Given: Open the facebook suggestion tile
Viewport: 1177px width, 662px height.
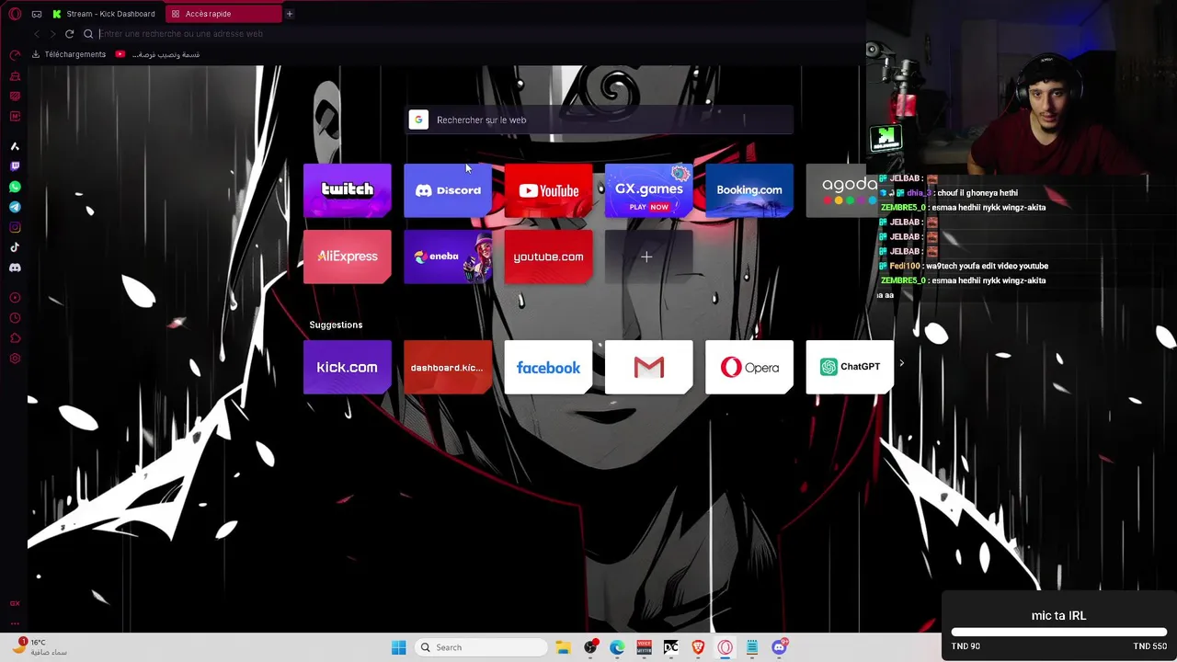Looking at the screenshot, I should (548, 367).
